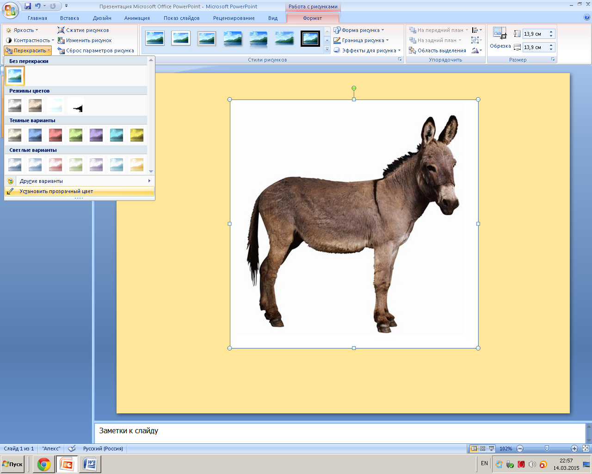Click the zoom out minus button
This screenshot has width=592, height=474.
click(520, 449)
